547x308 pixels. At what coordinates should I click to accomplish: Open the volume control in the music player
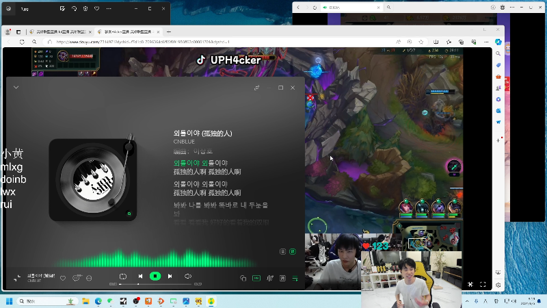187,277
